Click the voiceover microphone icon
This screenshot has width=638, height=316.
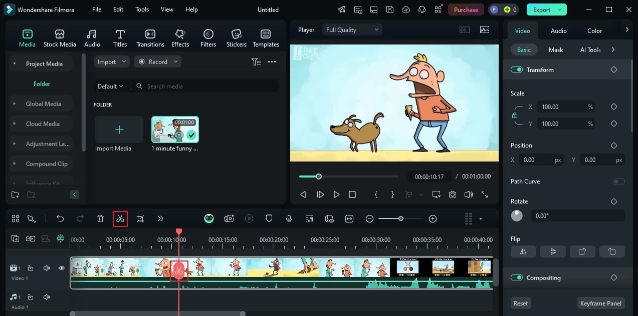click(289, 218)
